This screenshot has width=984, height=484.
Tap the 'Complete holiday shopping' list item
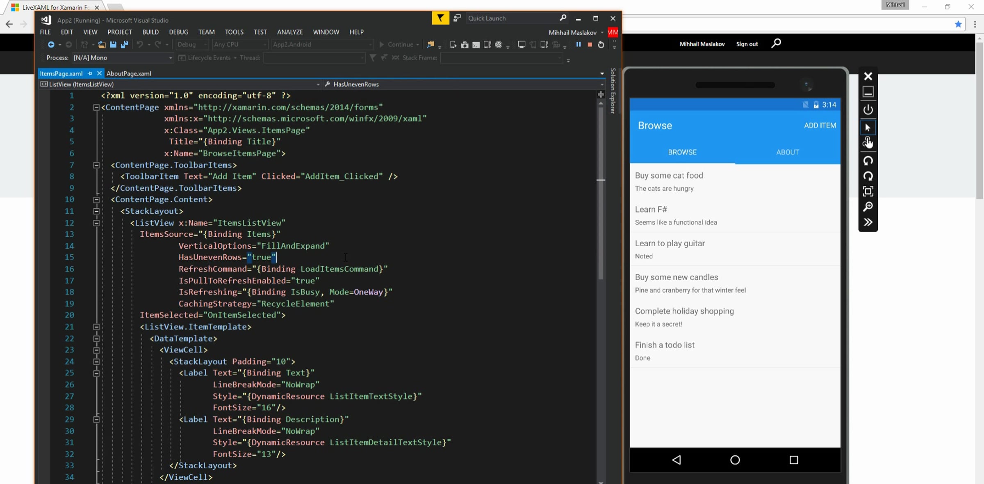[x=735, y=317]
